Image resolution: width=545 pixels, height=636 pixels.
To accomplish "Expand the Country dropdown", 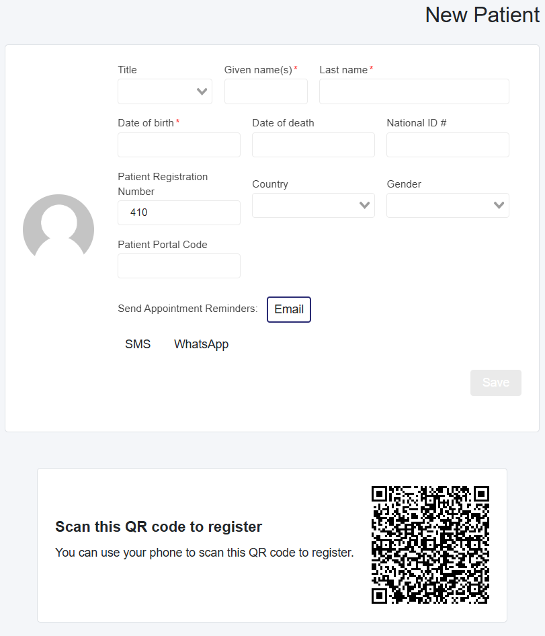I will tap(313, 205).
